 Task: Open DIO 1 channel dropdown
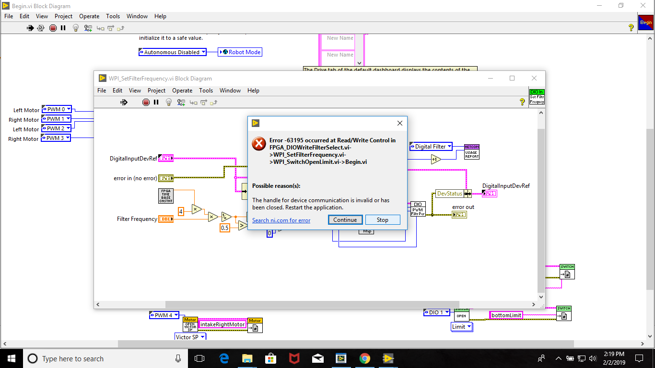click(437, 312)
